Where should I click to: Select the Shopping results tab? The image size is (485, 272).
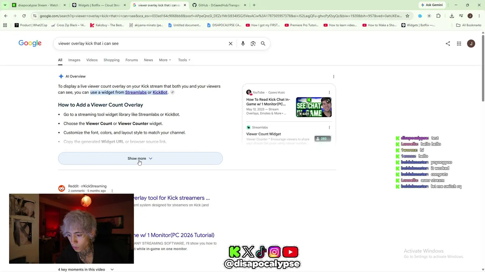click(x=111, y=60)
